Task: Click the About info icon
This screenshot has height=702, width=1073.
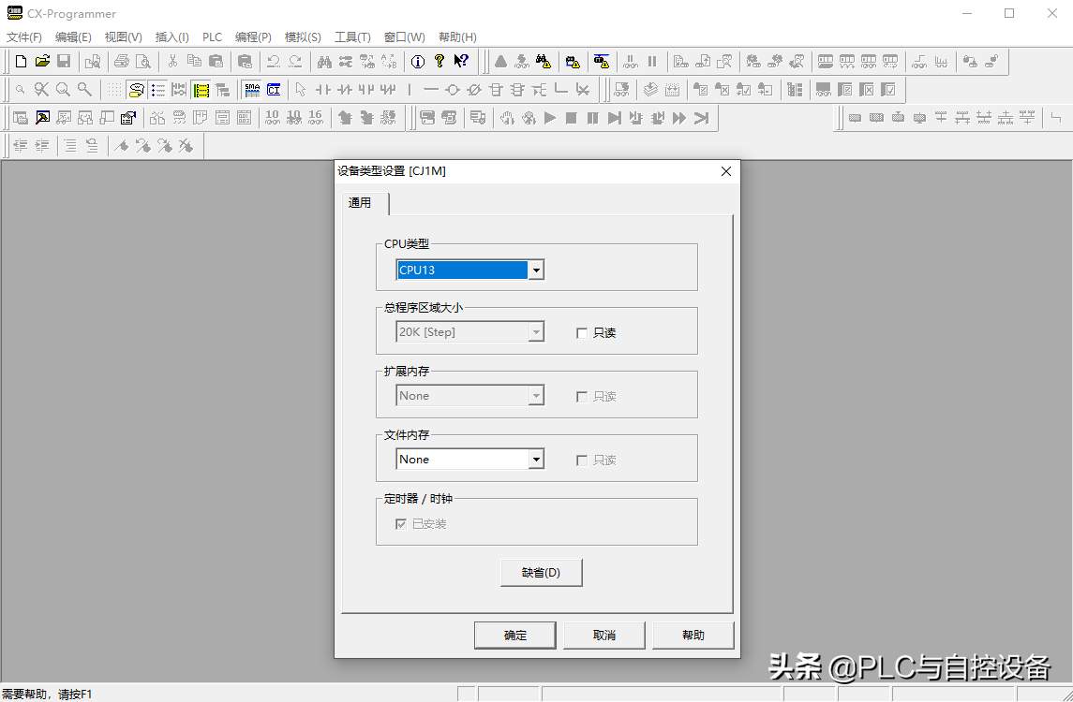Action: point(417,62)
